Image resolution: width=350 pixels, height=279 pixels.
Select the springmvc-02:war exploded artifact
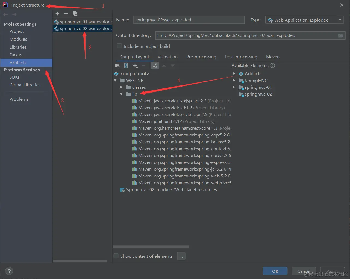(83, 28)
